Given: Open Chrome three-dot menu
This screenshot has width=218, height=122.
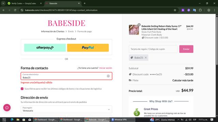Looking at the screenshot, I should click(x=215, y=10).
